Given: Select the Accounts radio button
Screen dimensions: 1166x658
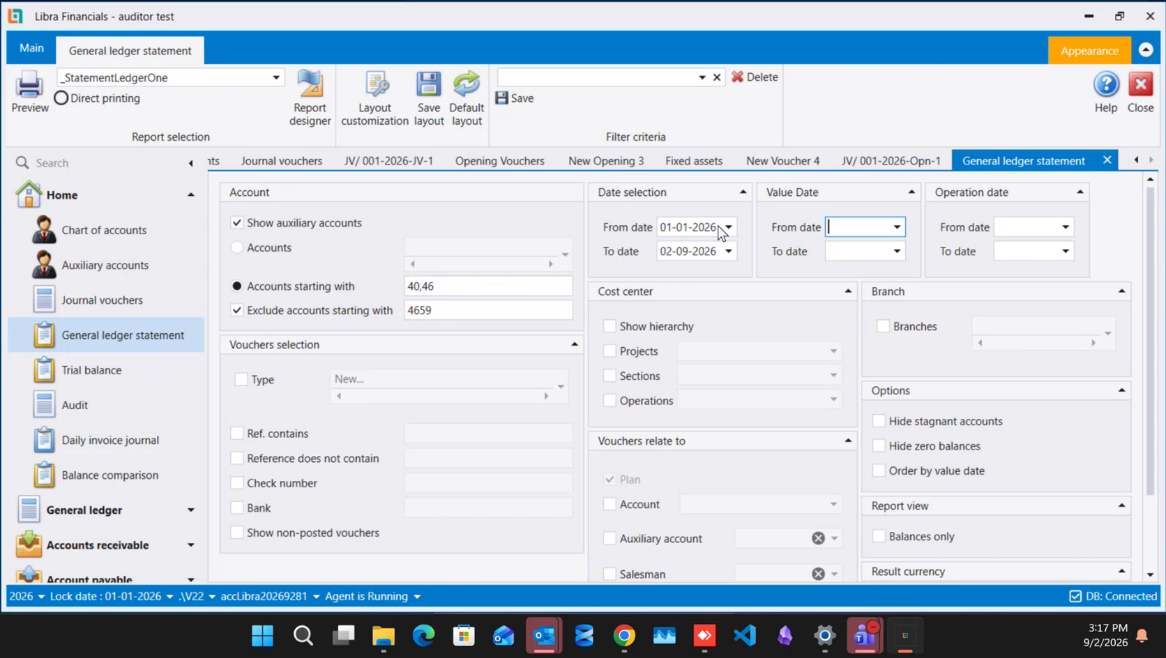Looking at the screenshot, I should 237,247.
